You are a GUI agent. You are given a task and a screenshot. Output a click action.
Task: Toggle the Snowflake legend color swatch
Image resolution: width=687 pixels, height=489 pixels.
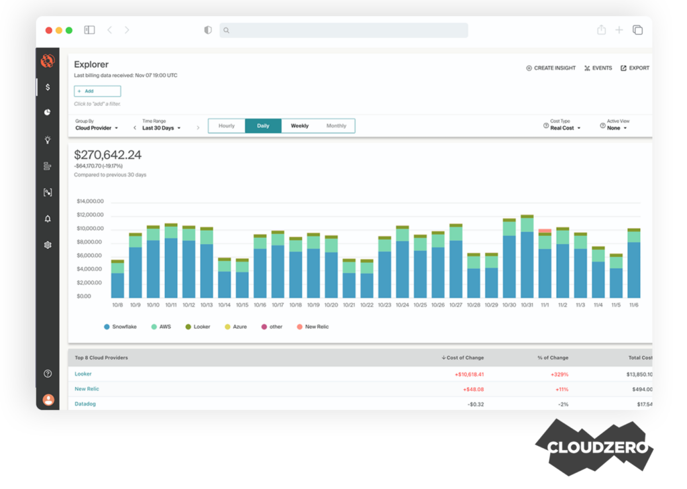107,327
